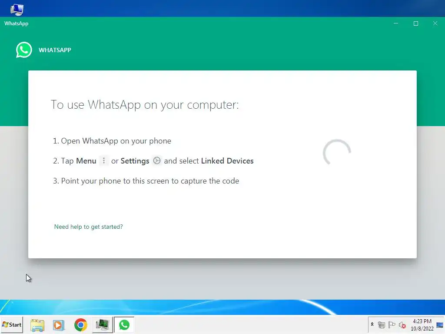Maximize the WhatsApp window

416,23
